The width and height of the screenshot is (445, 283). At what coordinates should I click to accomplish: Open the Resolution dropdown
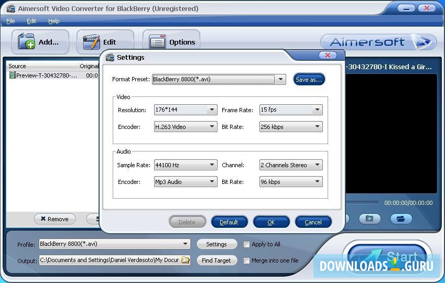(212, 110)
